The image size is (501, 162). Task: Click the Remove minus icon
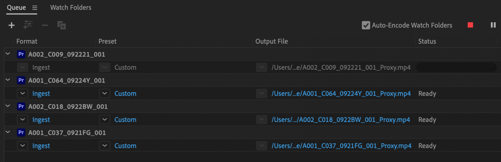(x=45, y=25)
